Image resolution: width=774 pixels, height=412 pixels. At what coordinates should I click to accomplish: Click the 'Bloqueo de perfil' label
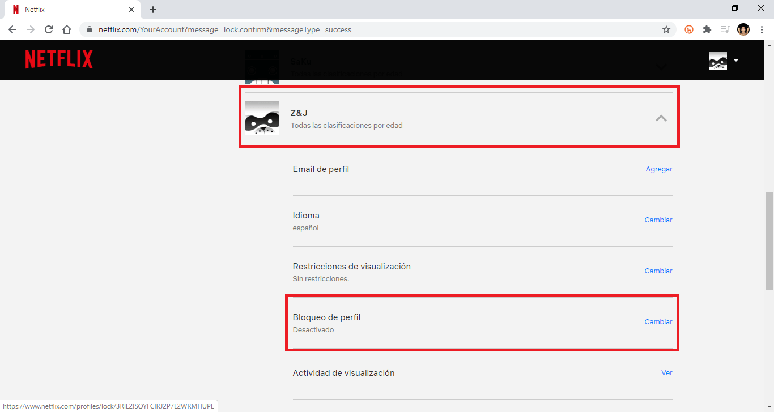326,317
